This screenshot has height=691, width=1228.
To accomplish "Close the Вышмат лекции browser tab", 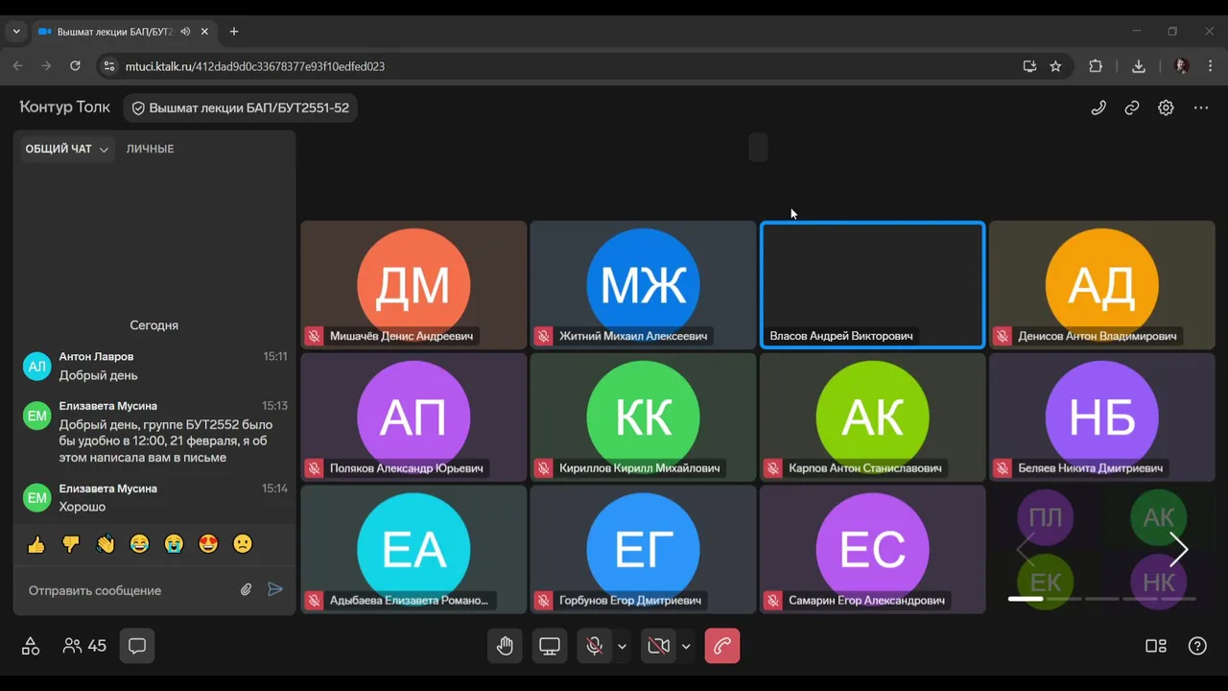I will pyautogui.click(x=204, y=32).
